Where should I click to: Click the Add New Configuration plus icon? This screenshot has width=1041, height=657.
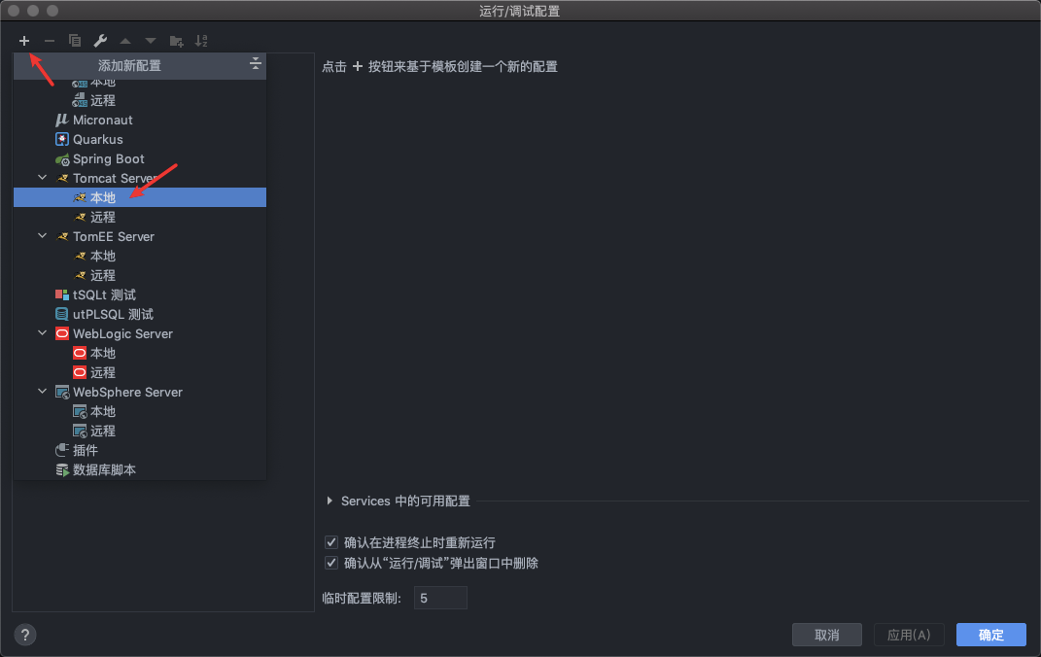pyautogui.click(x=24, y=41)
